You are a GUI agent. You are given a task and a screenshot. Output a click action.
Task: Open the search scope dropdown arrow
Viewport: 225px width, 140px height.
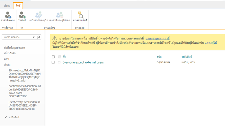(x=34, y=37)
